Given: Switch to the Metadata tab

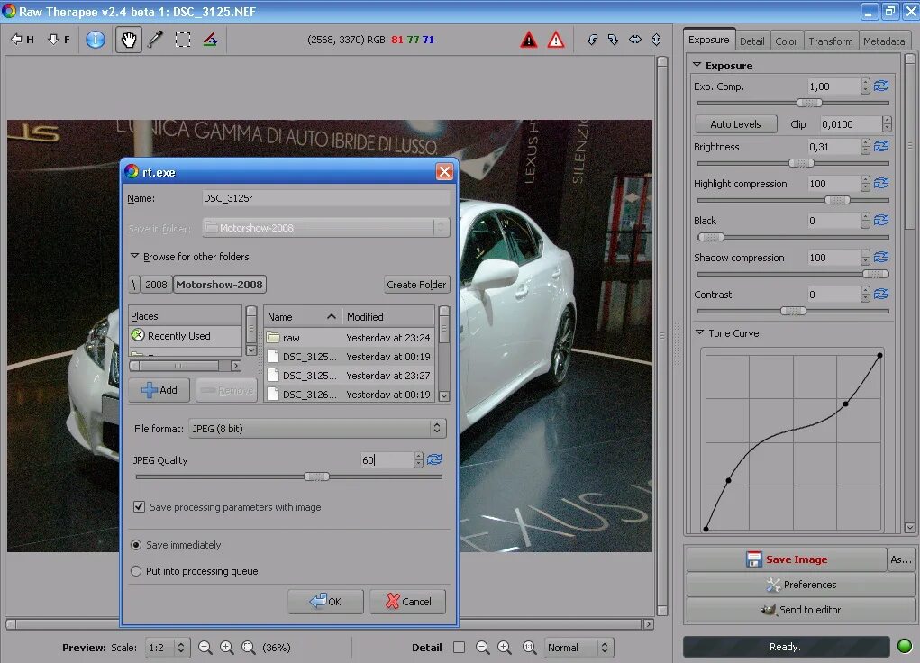Looking at the screenshot, I should click(x=884, y=41).
